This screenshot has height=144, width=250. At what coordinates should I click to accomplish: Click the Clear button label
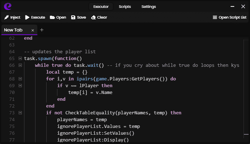point(102,17)
